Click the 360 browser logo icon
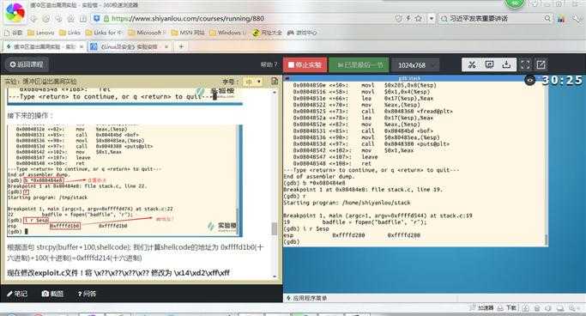The height and width of the screenshot is (316, 586). tap(15, 12)
